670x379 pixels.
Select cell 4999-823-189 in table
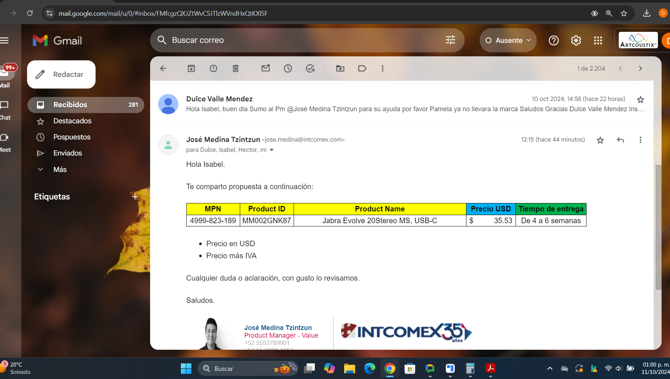(213, 221)
